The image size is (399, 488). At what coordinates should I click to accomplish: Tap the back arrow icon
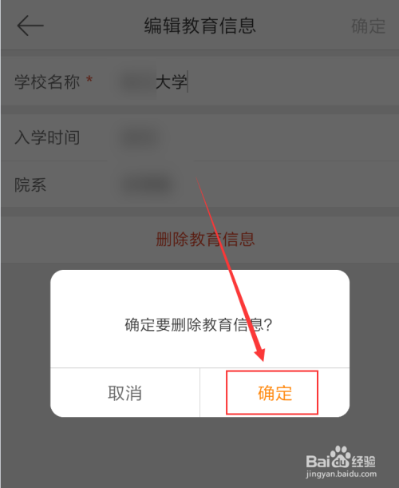[30, 26]
